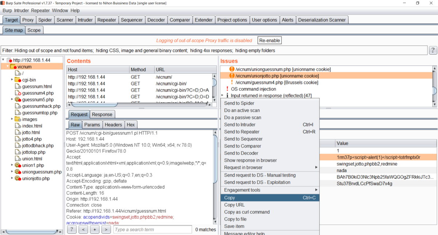Click the search help question mark button
This screenshot has width=438, height=235.
72,230
